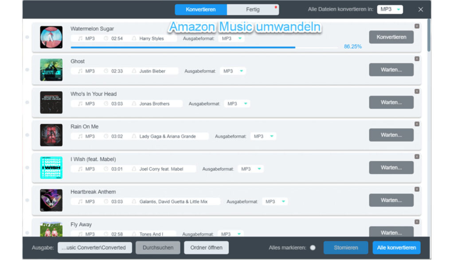Remove Heartbreak Anthem via X icon

tap(417, 190)
